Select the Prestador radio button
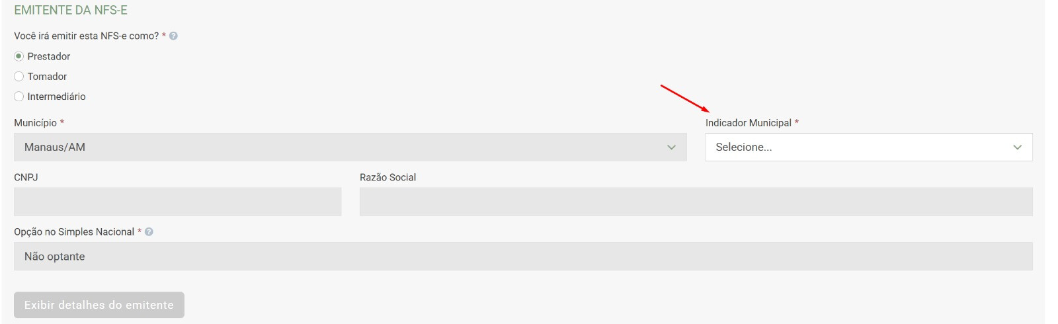Image resolution: width=1058 pixels, height=324 pixels. [x=19, y=56]
